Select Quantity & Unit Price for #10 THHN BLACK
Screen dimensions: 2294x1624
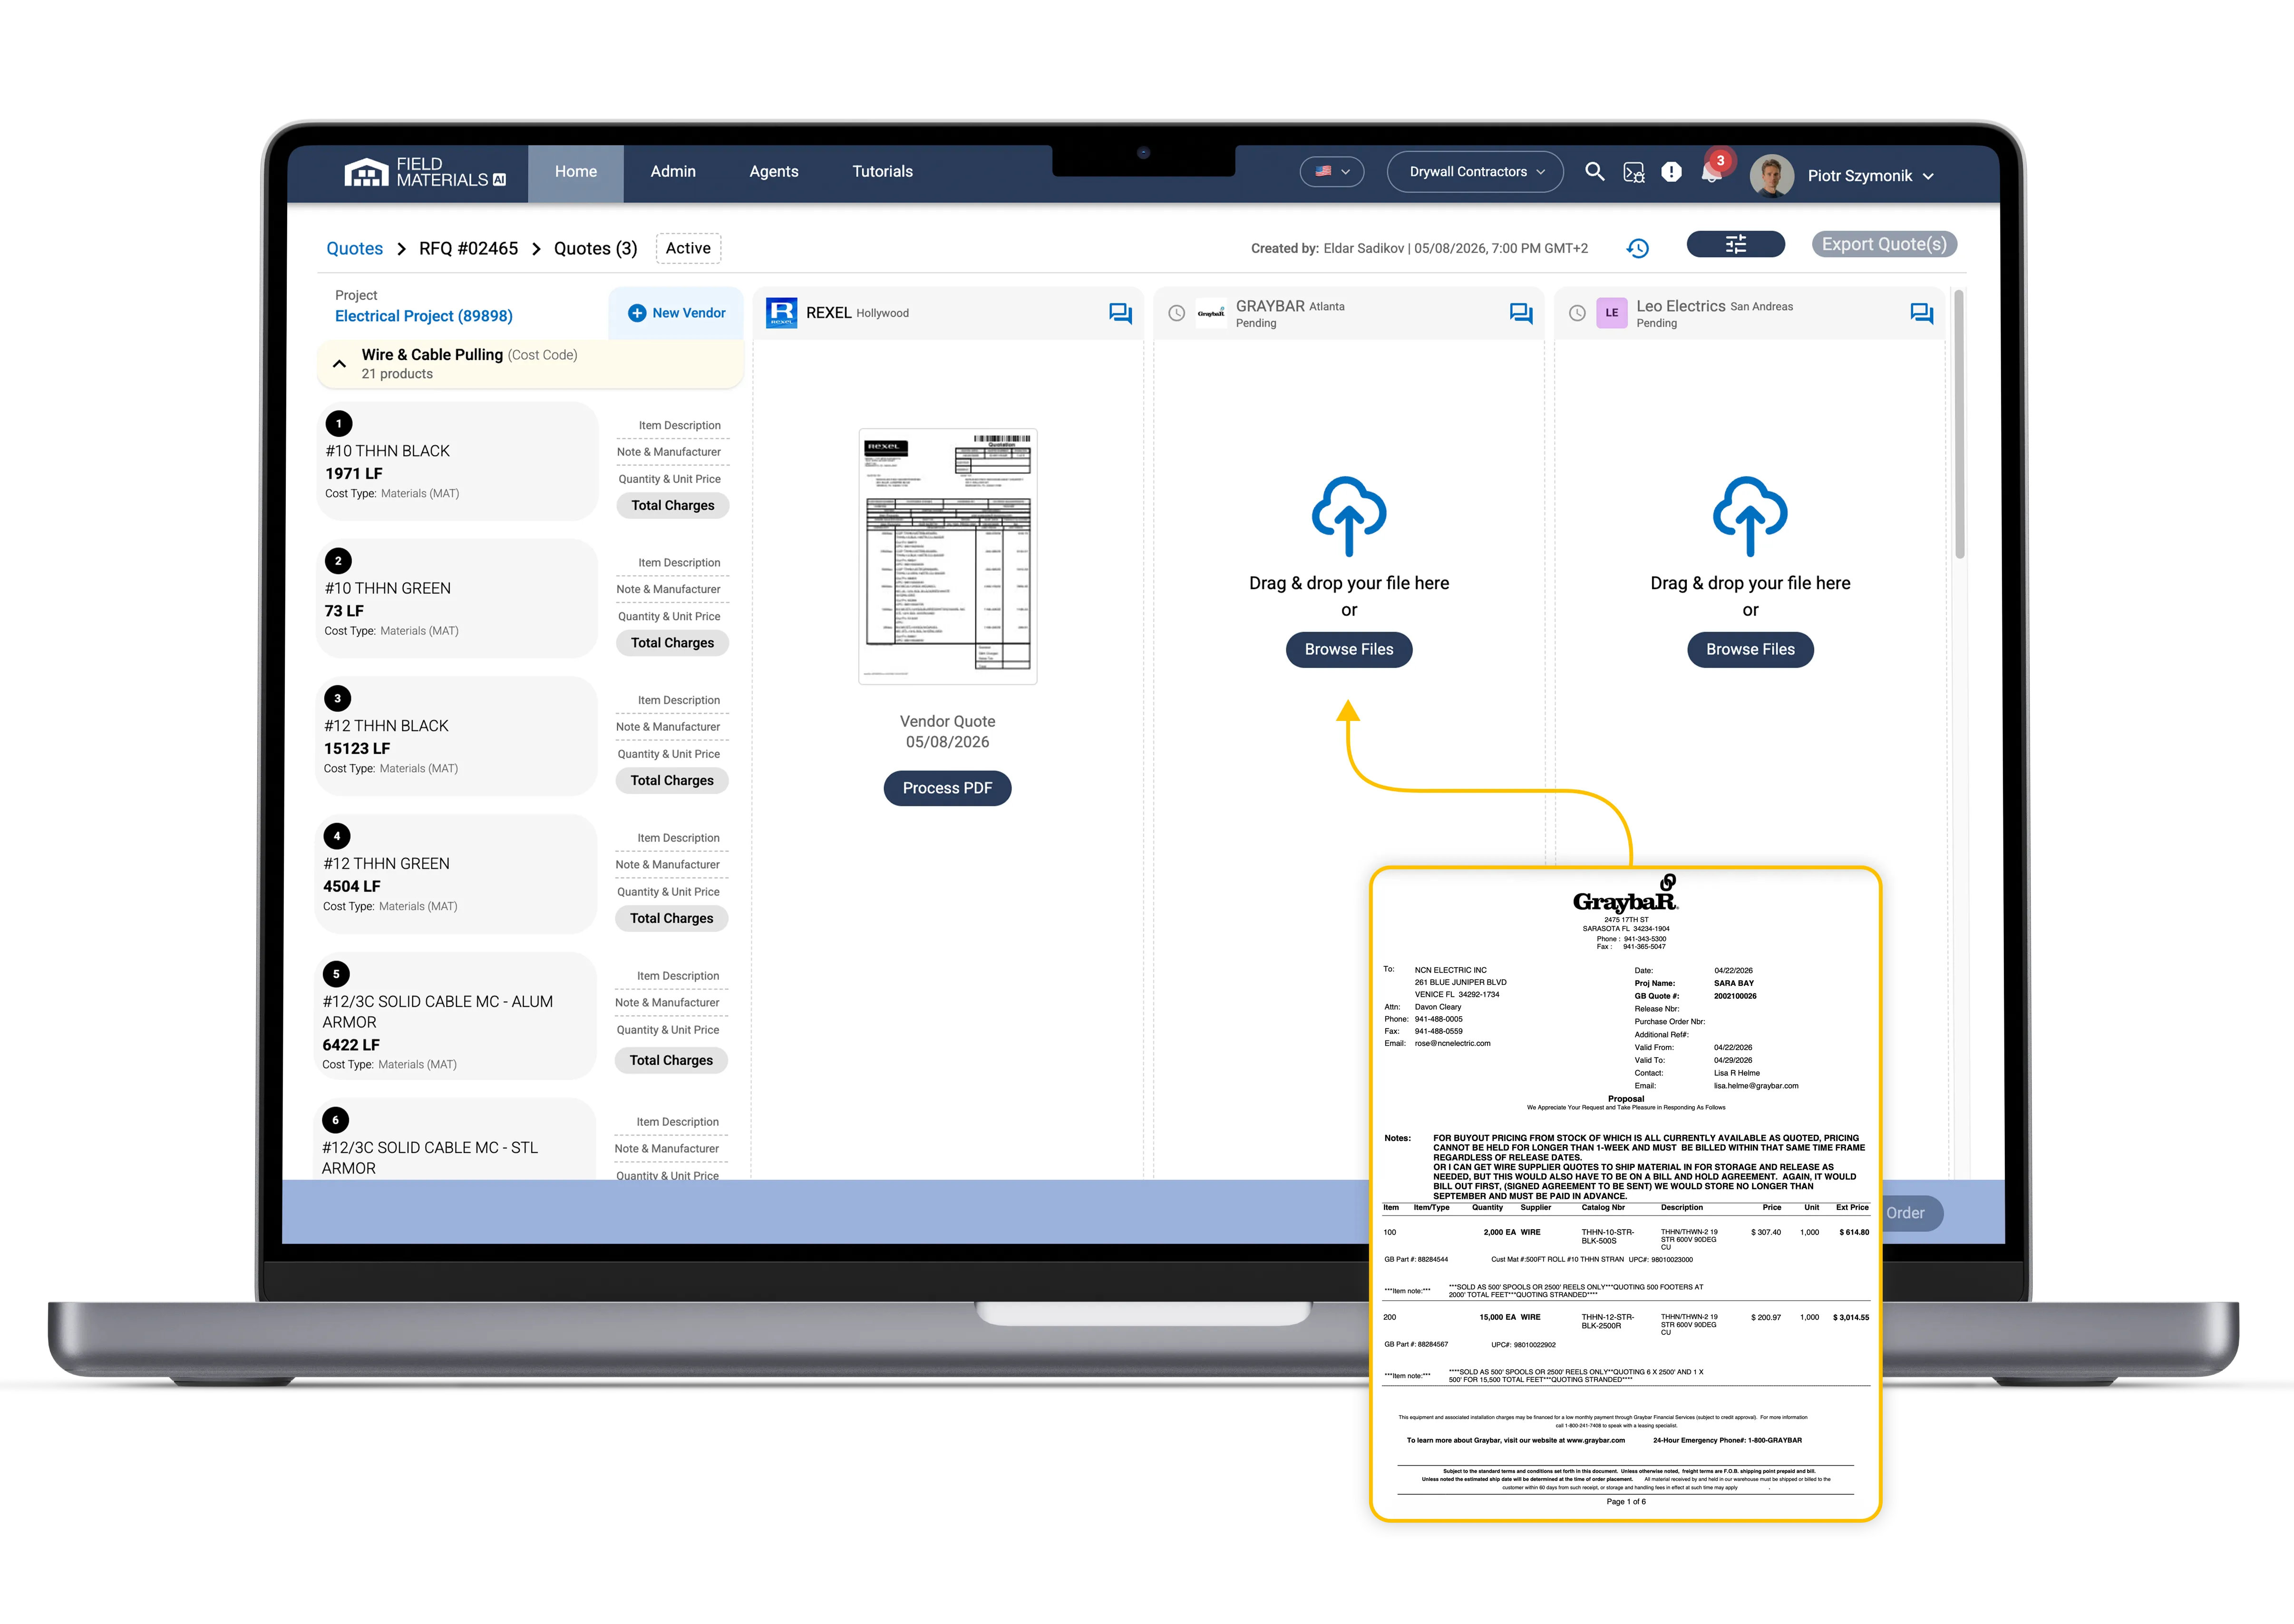point(669,479)
